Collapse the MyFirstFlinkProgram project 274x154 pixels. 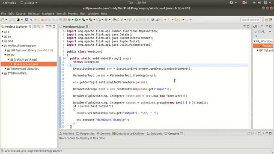click(x=3, y=46)
